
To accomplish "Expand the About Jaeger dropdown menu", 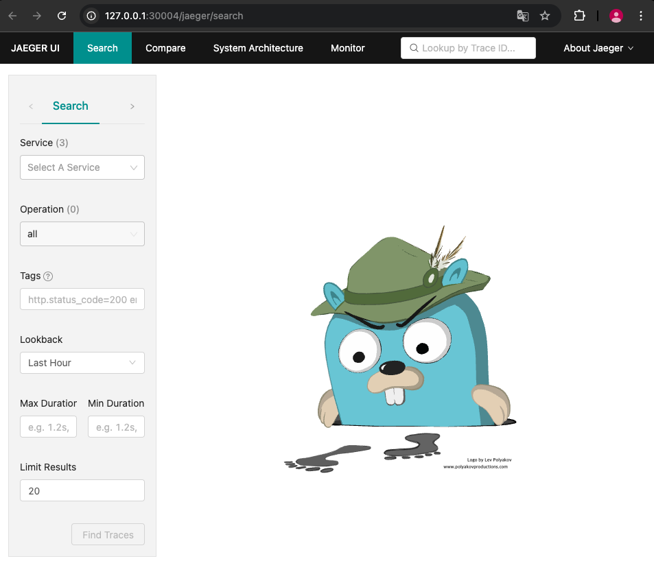I will (598, 48).
